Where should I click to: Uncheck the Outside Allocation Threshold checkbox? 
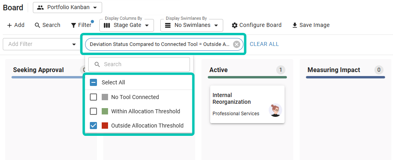pos(93,126)
